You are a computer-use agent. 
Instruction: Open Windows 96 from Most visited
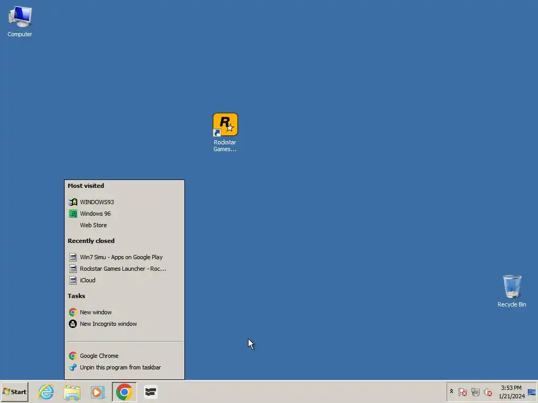click(x=125, y=214)
